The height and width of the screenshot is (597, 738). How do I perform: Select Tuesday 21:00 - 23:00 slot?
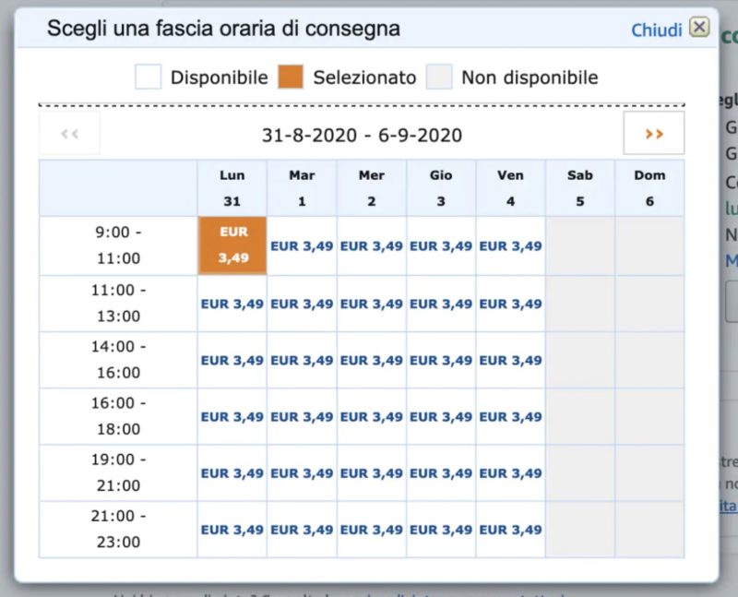(x=302, y=530)
